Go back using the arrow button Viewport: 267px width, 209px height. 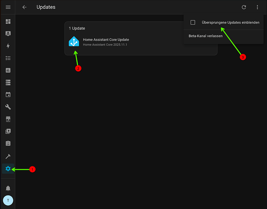24,7
